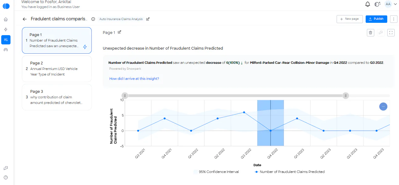Click the right range slider handle
Viewport: 399px width, 185px height.
346,96
